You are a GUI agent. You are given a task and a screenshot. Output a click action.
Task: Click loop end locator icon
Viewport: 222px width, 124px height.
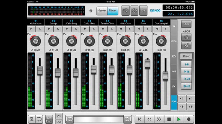[x=127, y=119]
